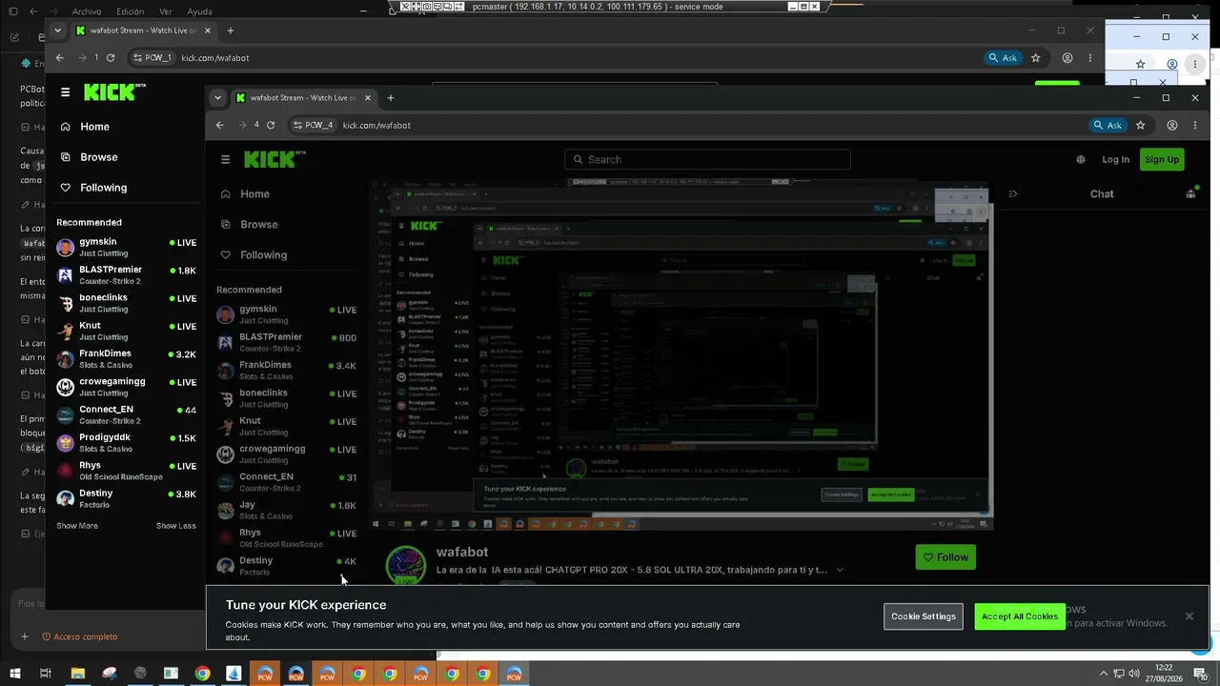
Task: Open Rhys channel in the front window list
Action: (x=286, y=538)
